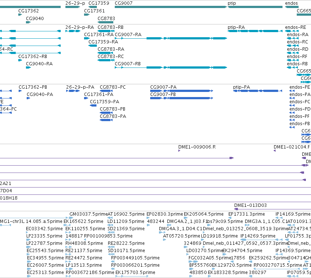311x278 pixels.
Task: Select the CG9040-RA transcript label
Action: (x=39, y=64)
